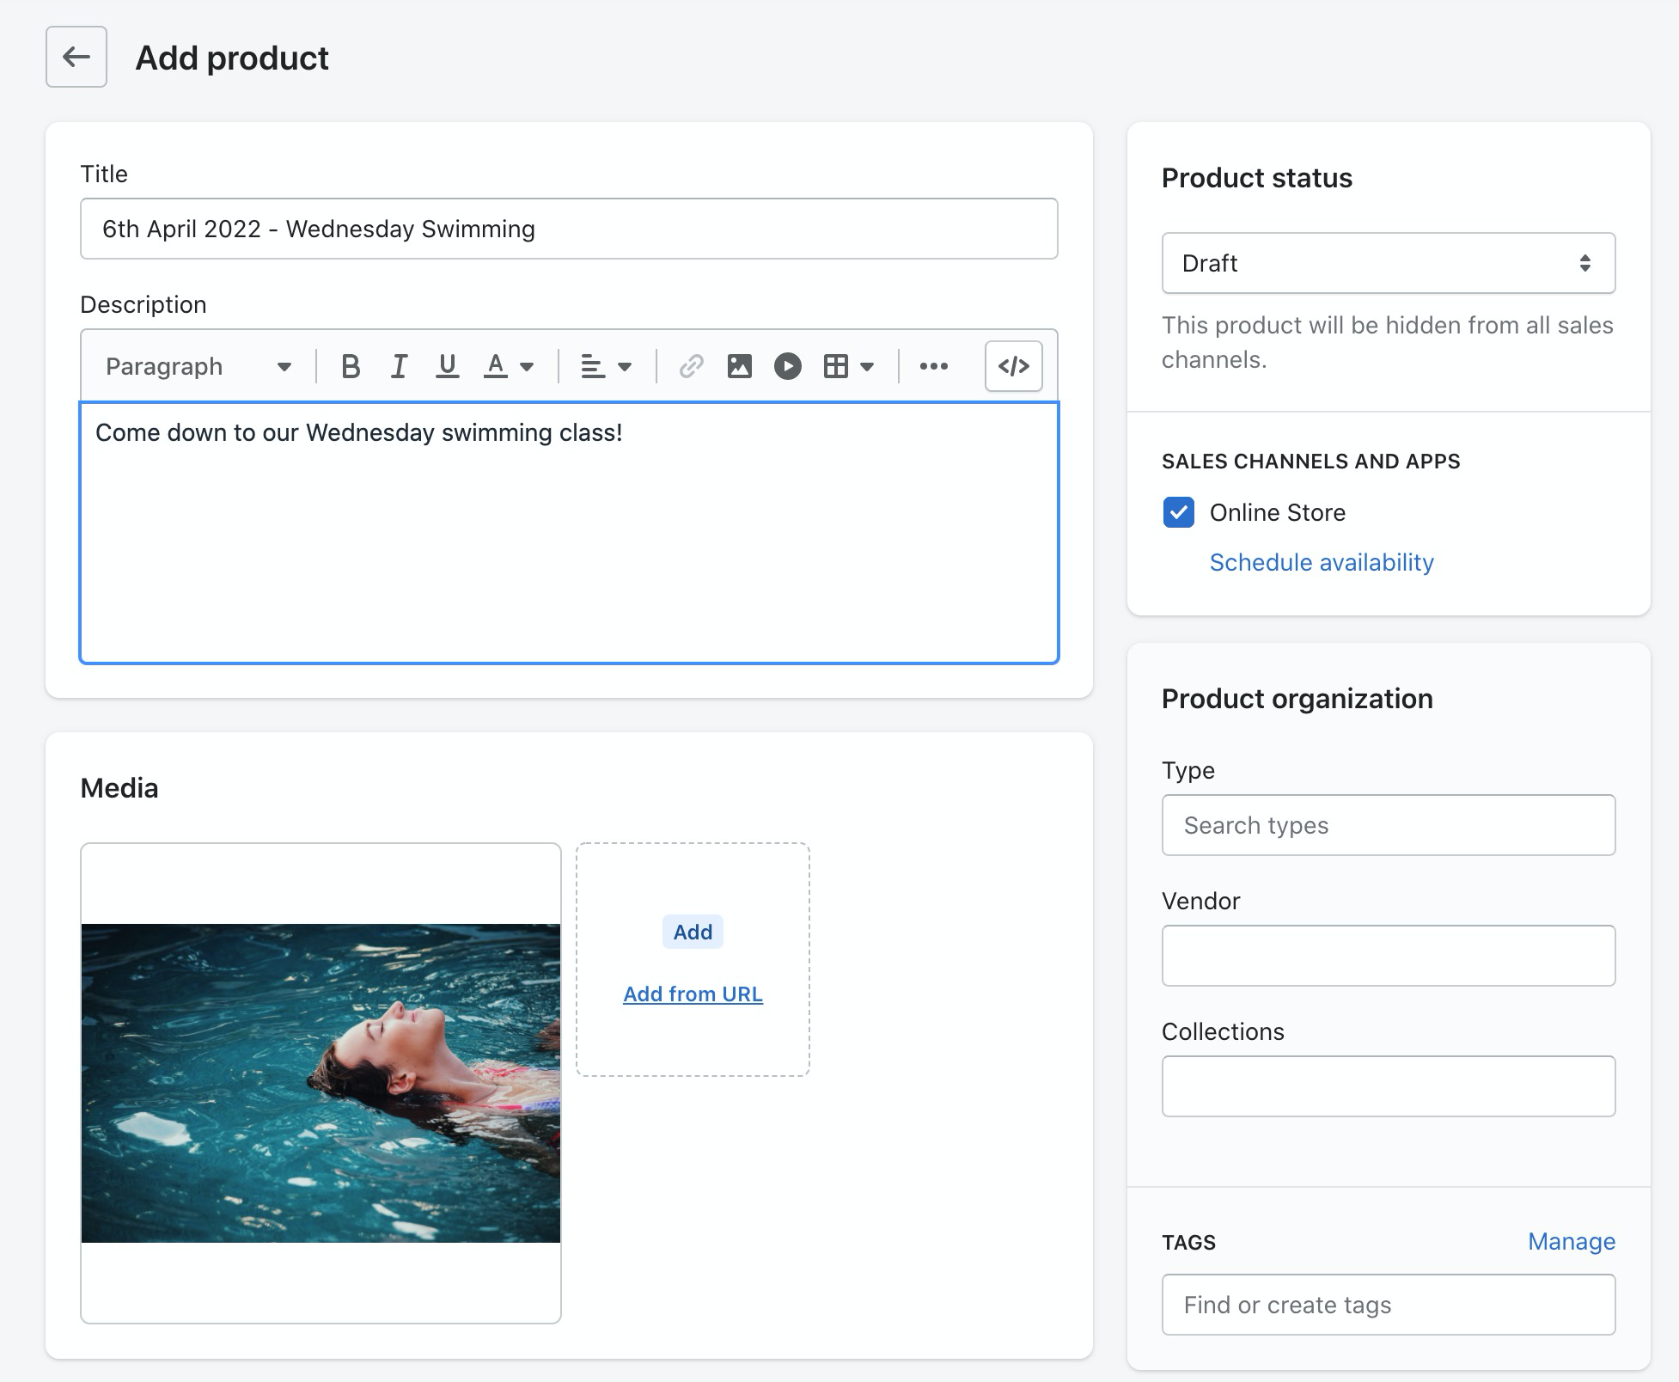Apply italic formatting to description
Viewport: 1679px width, 1382px height.
tap(399, 367)
